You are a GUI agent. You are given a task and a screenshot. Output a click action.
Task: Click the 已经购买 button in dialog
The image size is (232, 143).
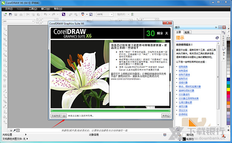coord(59,116)
